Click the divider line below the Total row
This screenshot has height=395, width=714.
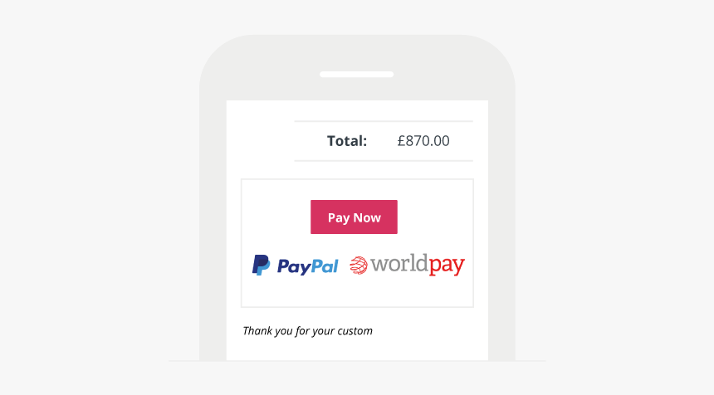pos(384,161)
